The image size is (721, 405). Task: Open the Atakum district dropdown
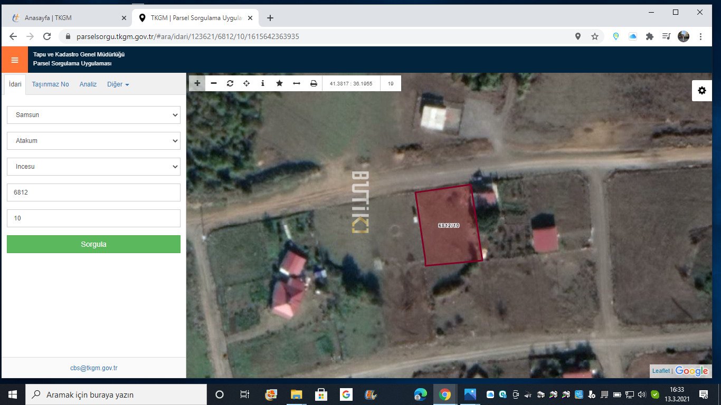[93, 141]
